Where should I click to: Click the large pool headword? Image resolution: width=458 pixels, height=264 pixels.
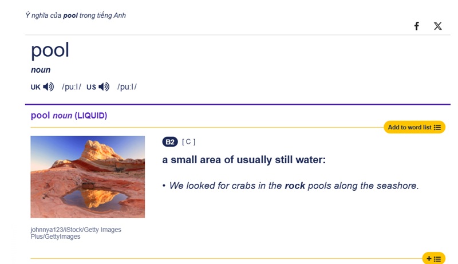click(50, 50)
